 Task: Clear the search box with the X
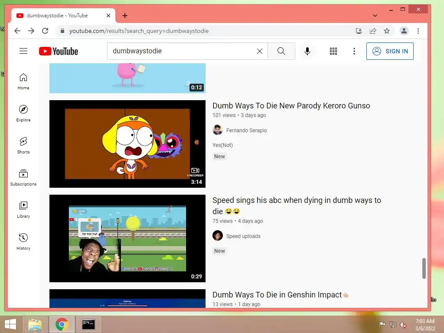point(259,51)
